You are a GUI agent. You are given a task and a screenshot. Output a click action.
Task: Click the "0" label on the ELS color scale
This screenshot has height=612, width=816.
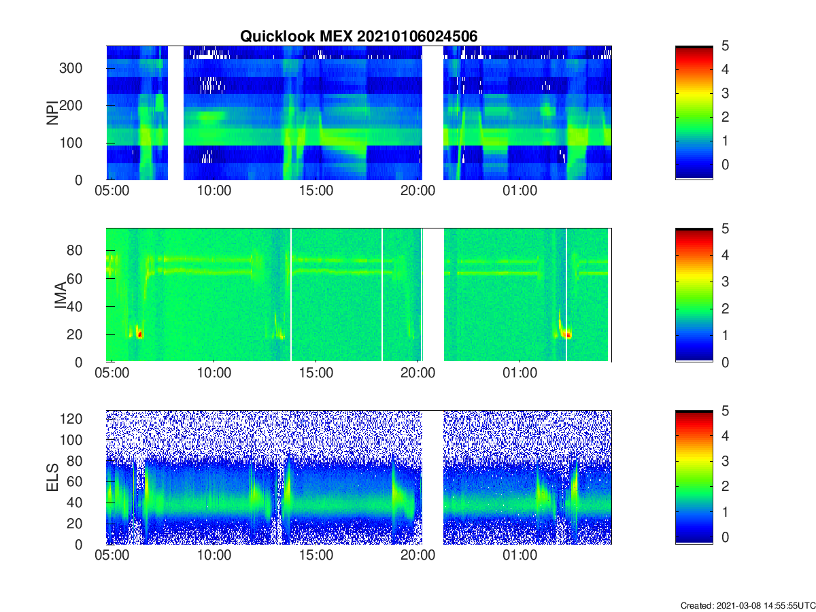click(726, 537)
